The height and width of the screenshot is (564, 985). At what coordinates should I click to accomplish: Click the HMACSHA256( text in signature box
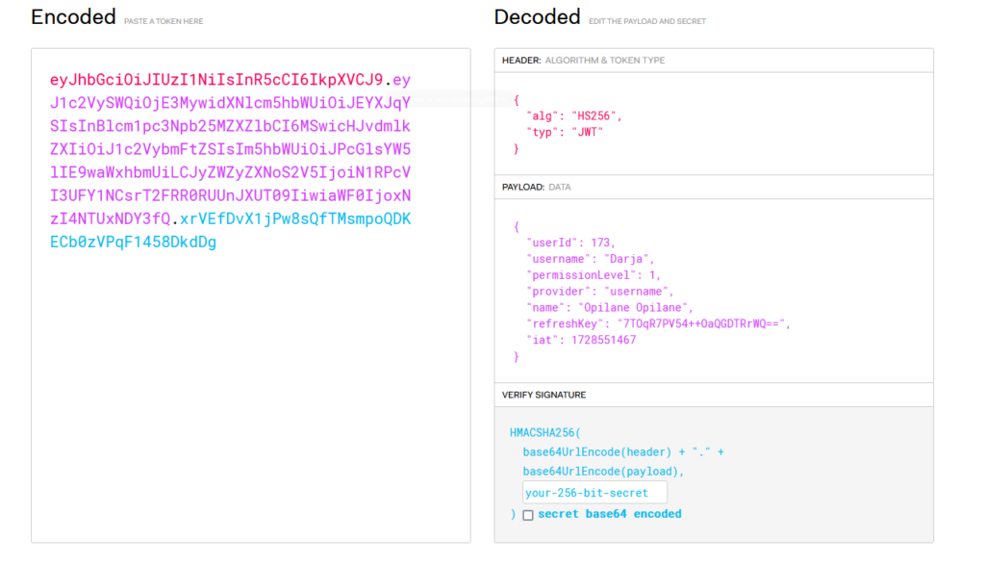tap(545, 432)
